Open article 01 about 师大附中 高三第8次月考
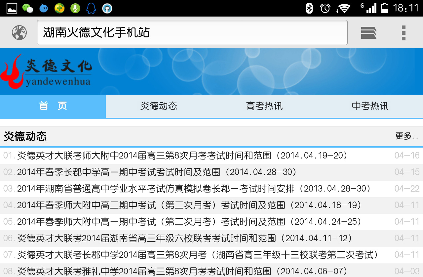This screenshot has height=277, width=423. click(182, 156)
